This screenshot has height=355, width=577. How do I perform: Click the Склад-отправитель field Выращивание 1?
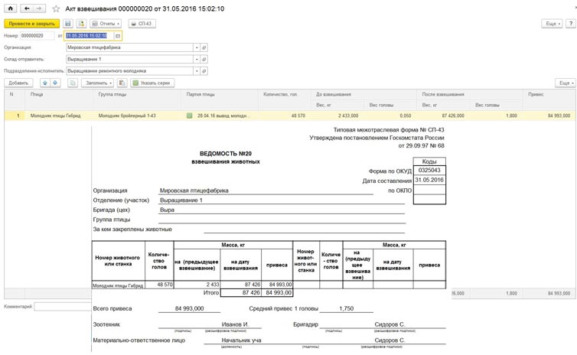click(x=129, y=59)
